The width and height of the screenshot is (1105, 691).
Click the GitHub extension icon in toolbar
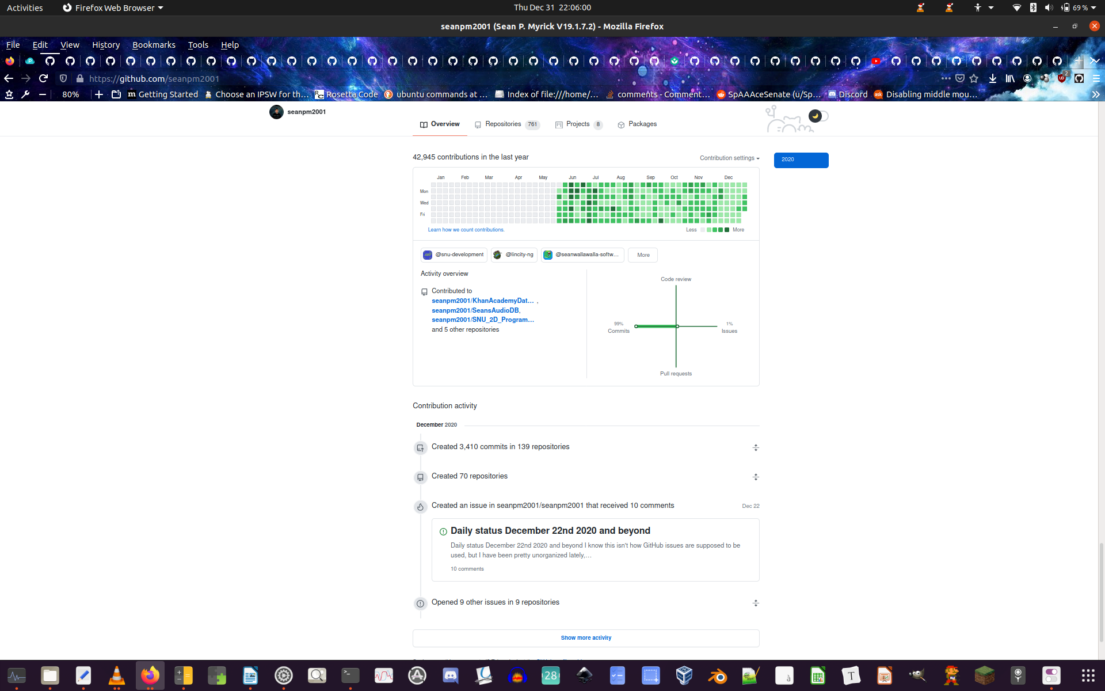(x=1079, y=78)
